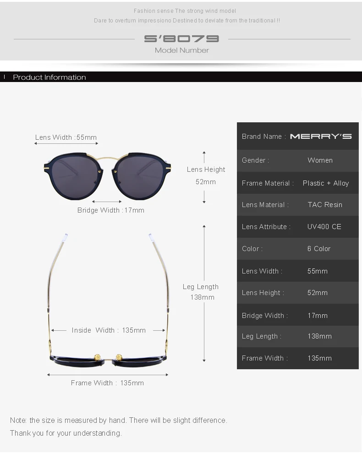Select the front-view sunglasses image

(107, 176)
